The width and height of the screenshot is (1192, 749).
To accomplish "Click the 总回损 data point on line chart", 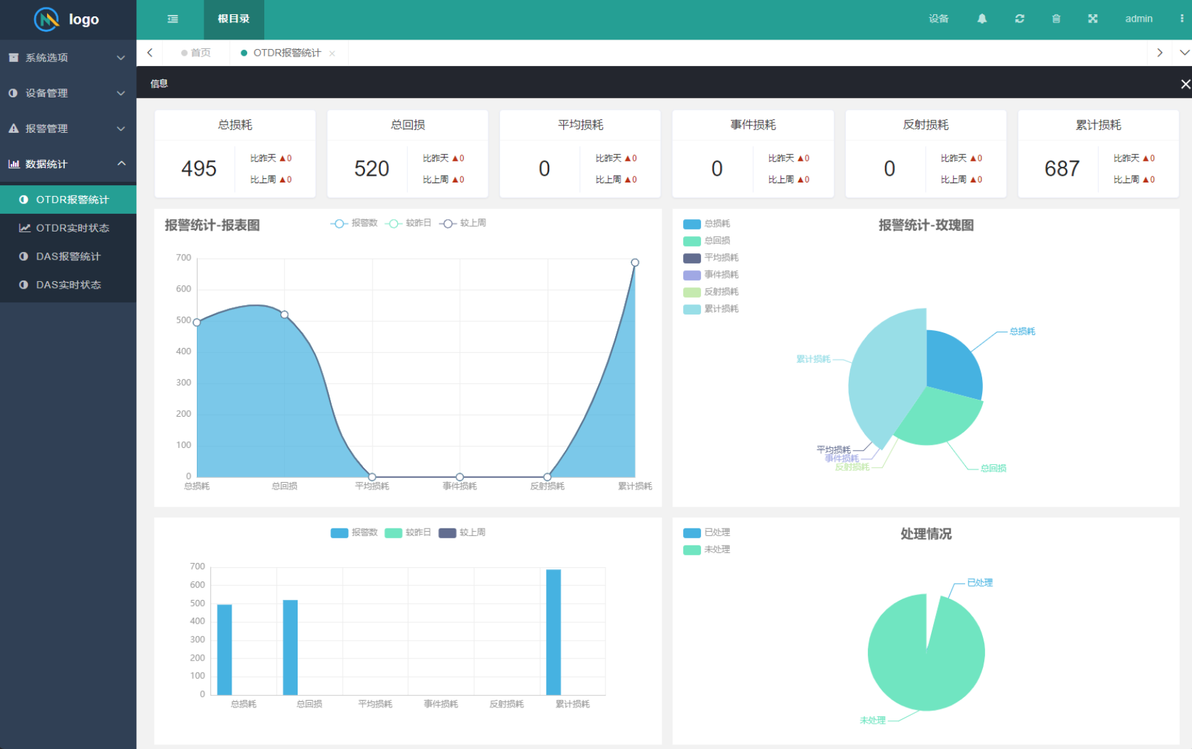I will tap(285, 315).
